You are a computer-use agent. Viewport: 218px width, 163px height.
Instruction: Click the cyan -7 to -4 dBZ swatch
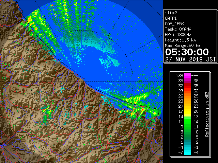pyautogui.click(x=187, y=152)
